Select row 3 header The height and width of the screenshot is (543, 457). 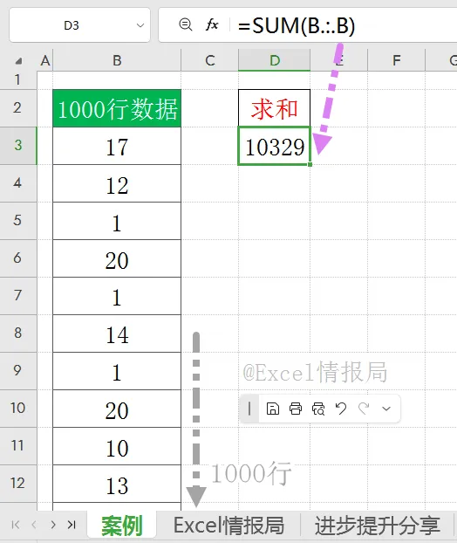click(18, 146)
